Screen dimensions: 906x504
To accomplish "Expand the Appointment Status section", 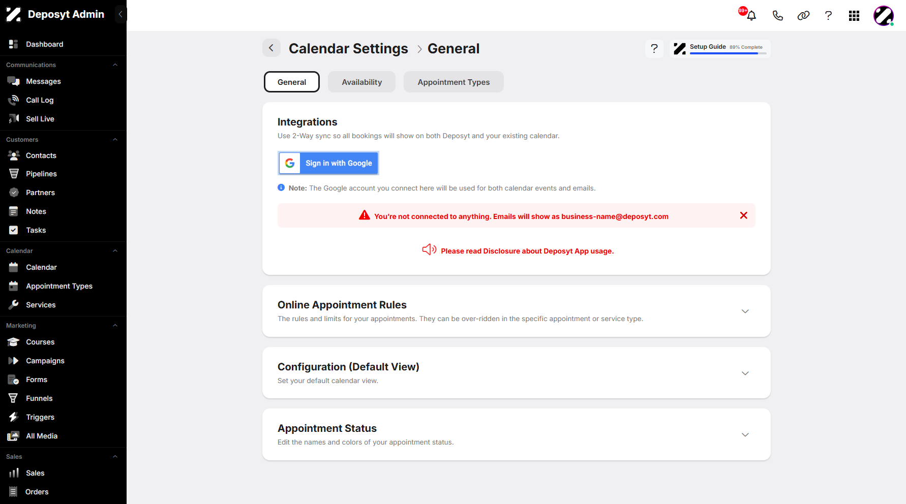I will click(x=745, y=434).
